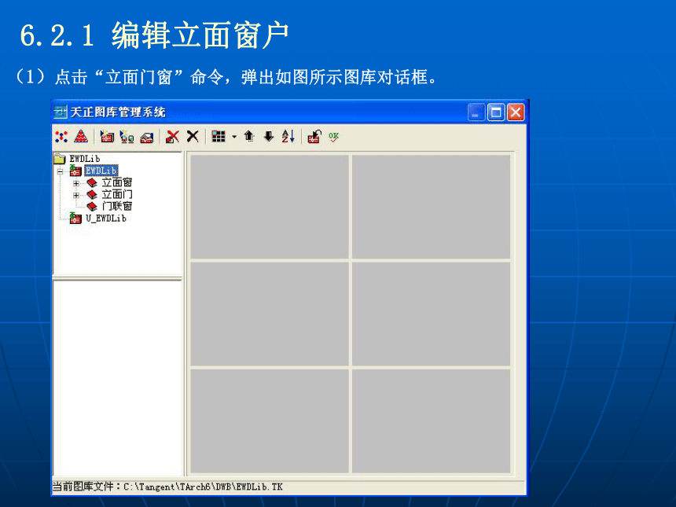Select the 门联窗 tree item

coord(117,206)
